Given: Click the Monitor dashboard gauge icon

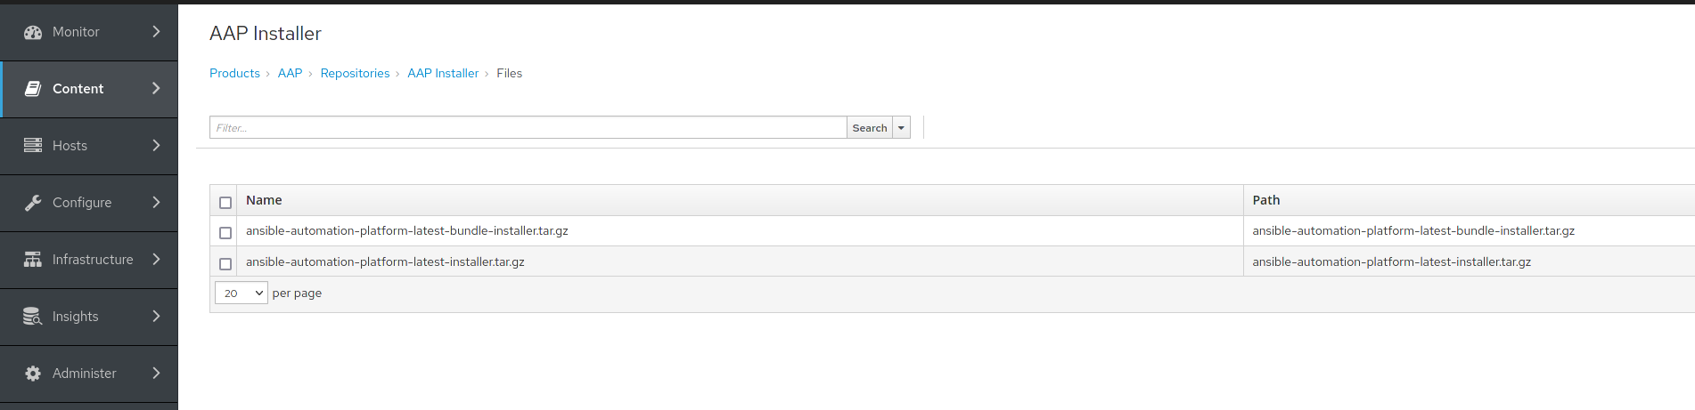Looking at the screenshot, I should click(x=33, y=32).
